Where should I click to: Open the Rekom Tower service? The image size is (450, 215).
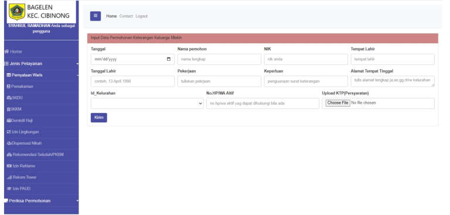tap(42, 177)
